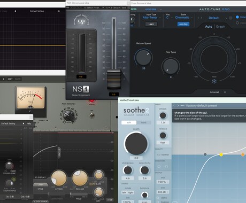Open the vocal idea track dropdown in Auto-Tune
This screenshot has width=246, height=203.
click(153, 9)
